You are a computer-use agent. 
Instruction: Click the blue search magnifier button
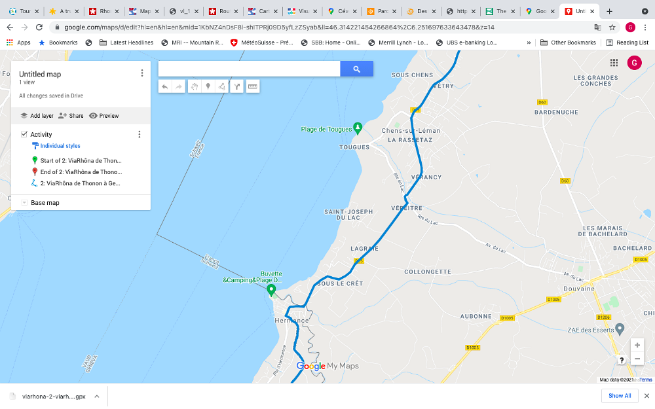pos(356,69)
